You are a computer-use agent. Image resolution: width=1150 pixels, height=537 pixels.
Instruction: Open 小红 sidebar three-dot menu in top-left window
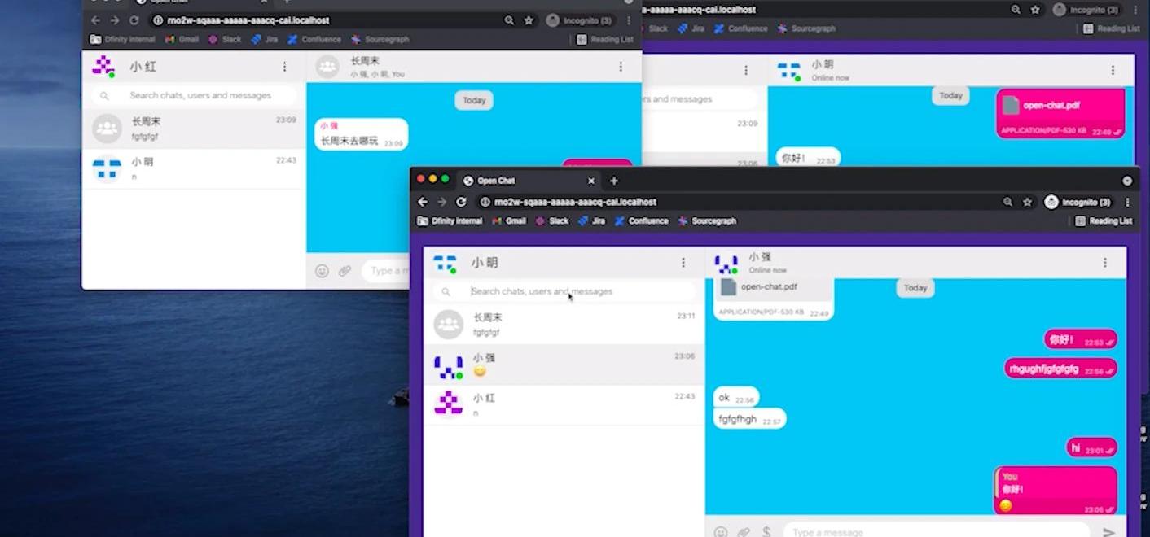(284, 67)
